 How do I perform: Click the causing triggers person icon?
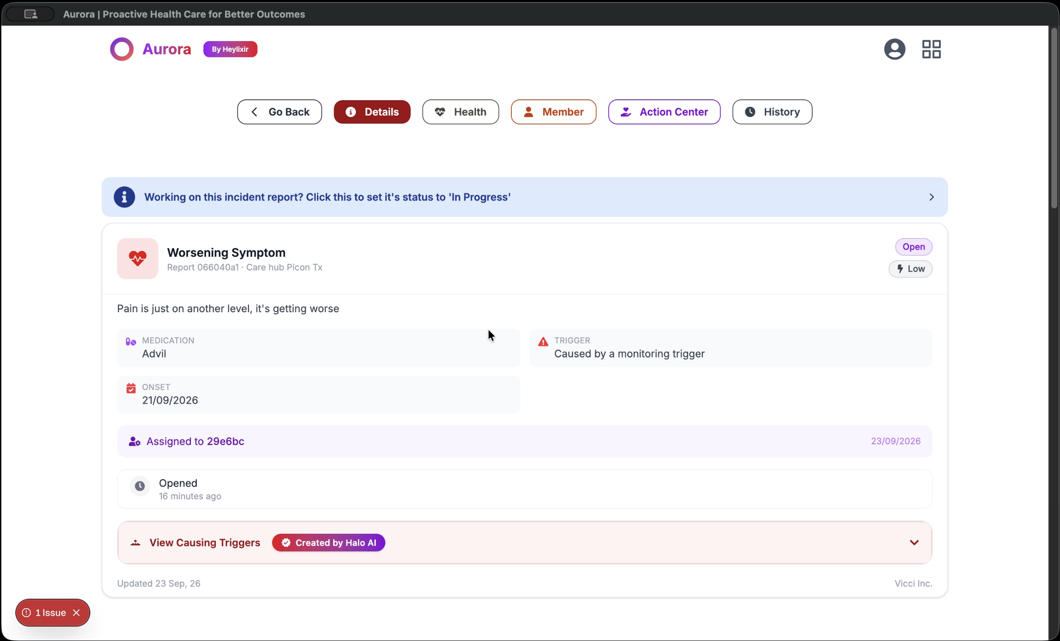136,543
